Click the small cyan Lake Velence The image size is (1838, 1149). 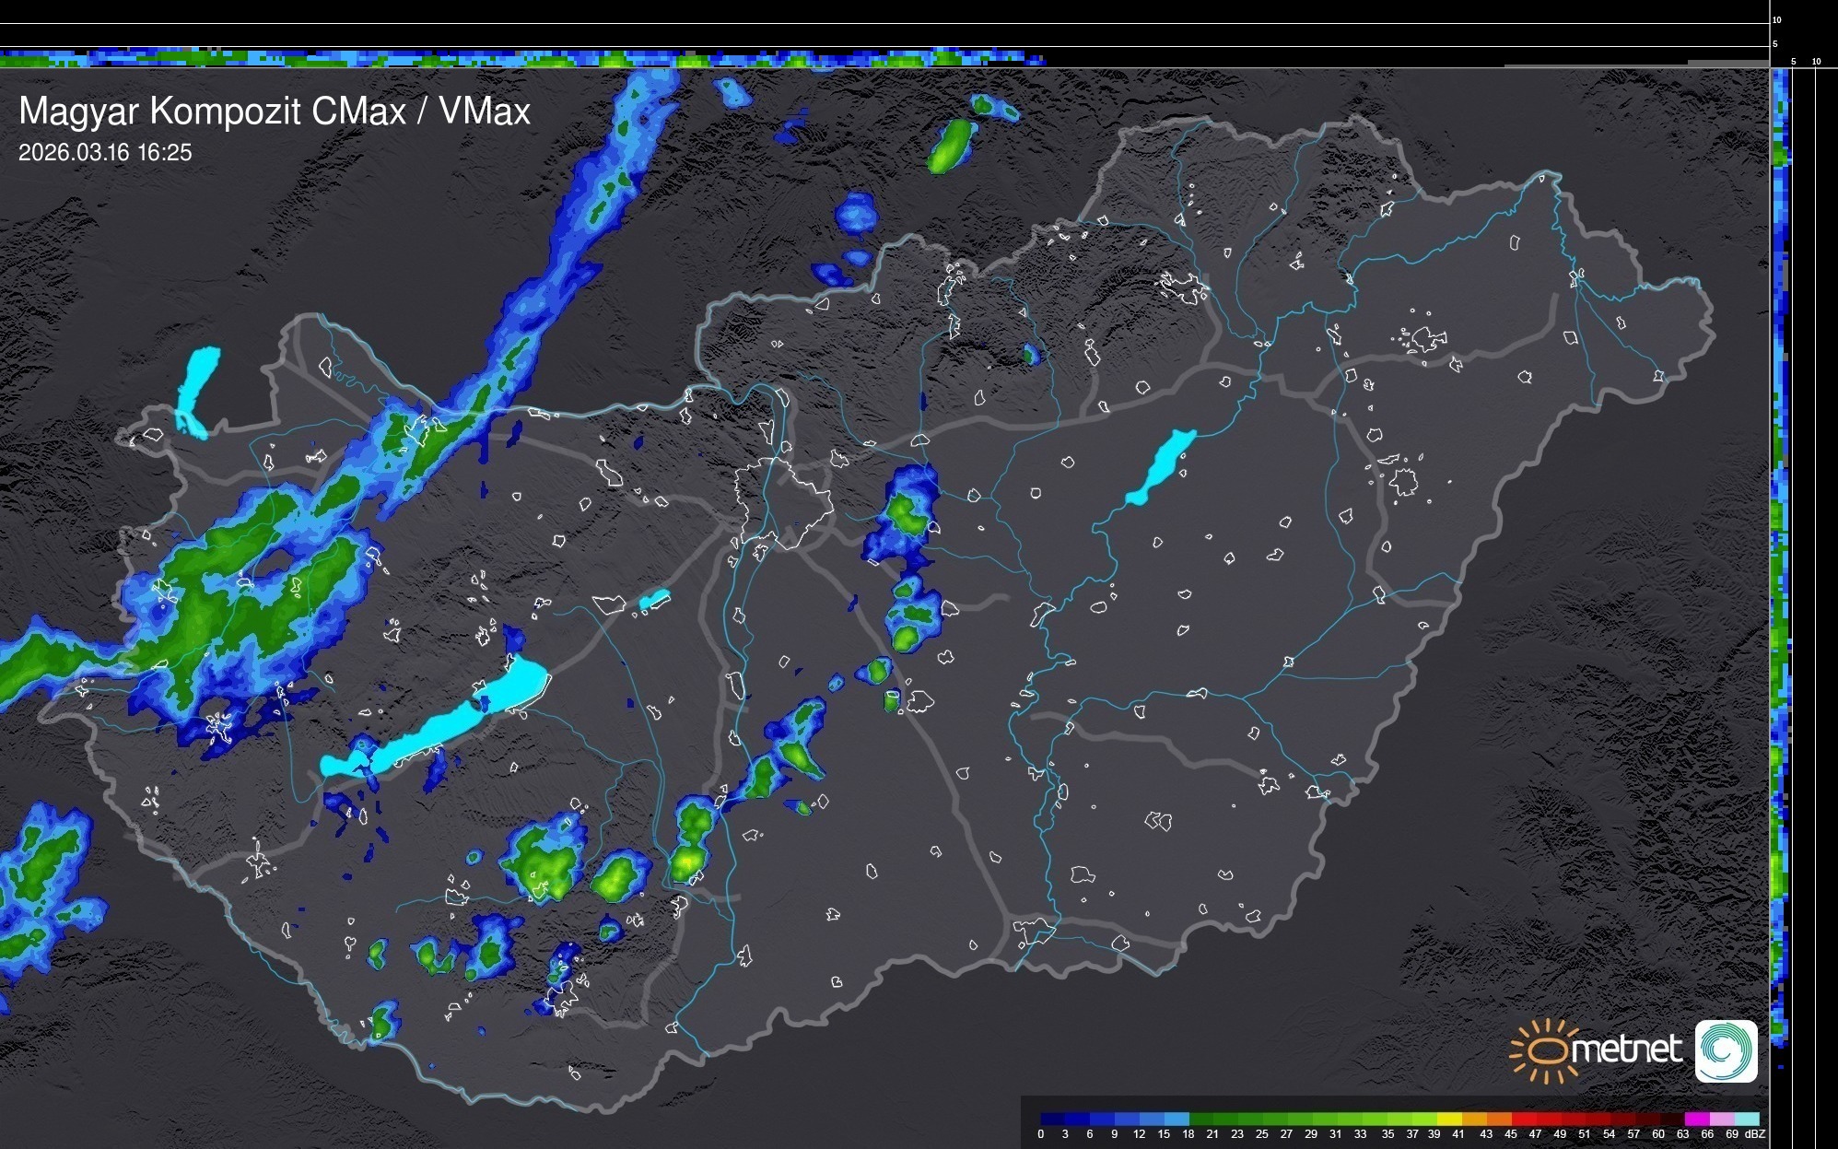[x=654, y=600]
